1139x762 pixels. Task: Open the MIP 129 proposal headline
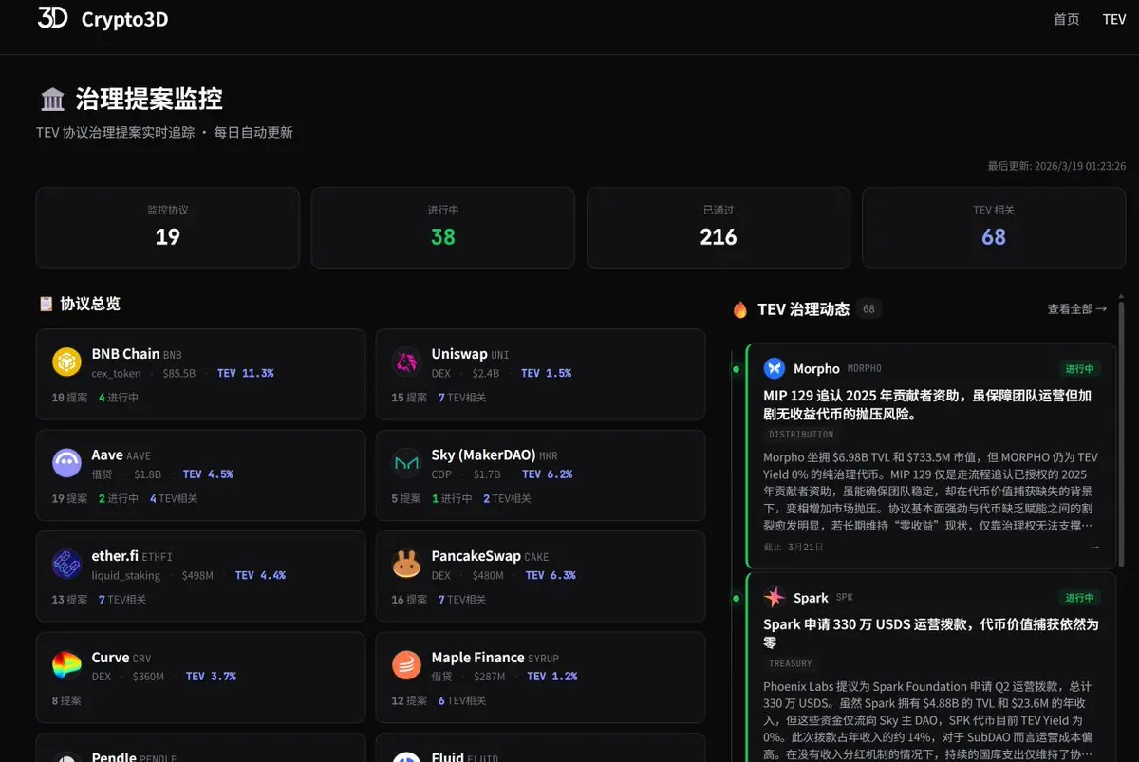click(x=930, y=404)
